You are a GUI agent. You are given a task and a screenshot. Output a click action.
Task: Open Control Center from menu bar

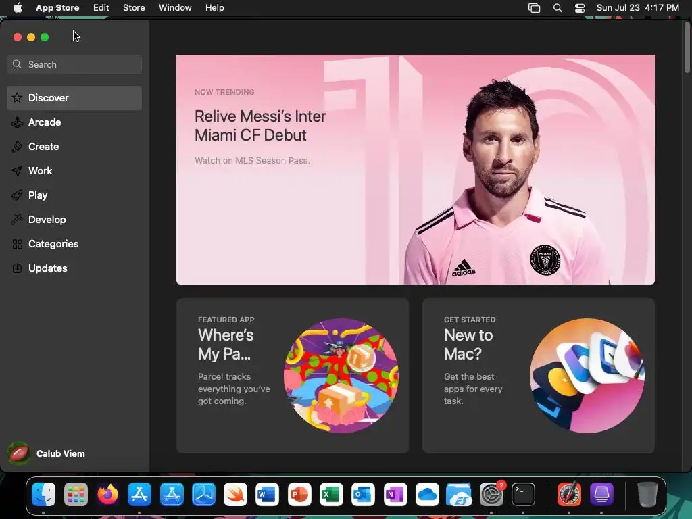click(x=580, y=8)
